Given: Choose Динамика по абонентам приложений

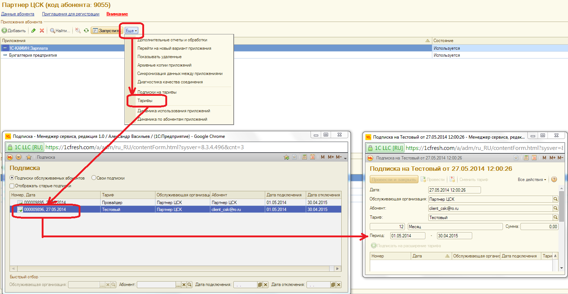Looking at the screenshot, I should (x=172, y=119).
